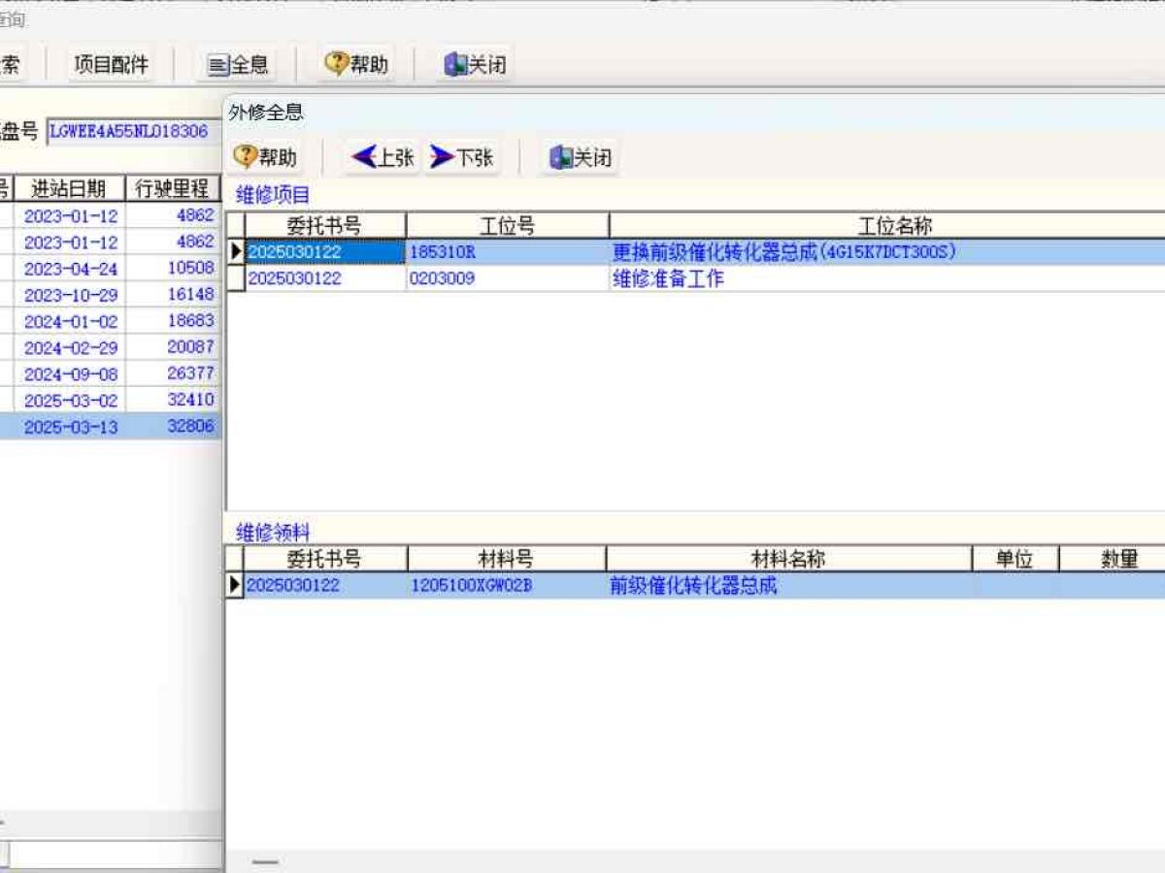Image resolution: width=1165 pixels, height=873 pixels.
Task: Select work position 185310R cell
Action: click(x=506, y=252)
